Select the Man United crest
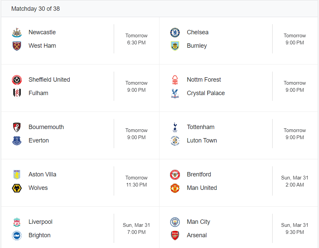 pos(175,188)
